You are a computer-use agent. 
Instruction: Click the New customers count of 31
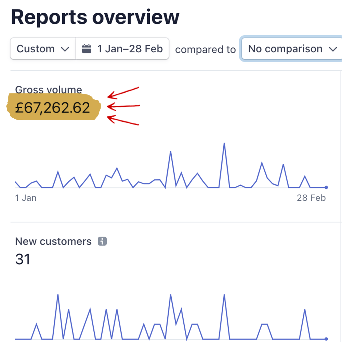point(23,260)
